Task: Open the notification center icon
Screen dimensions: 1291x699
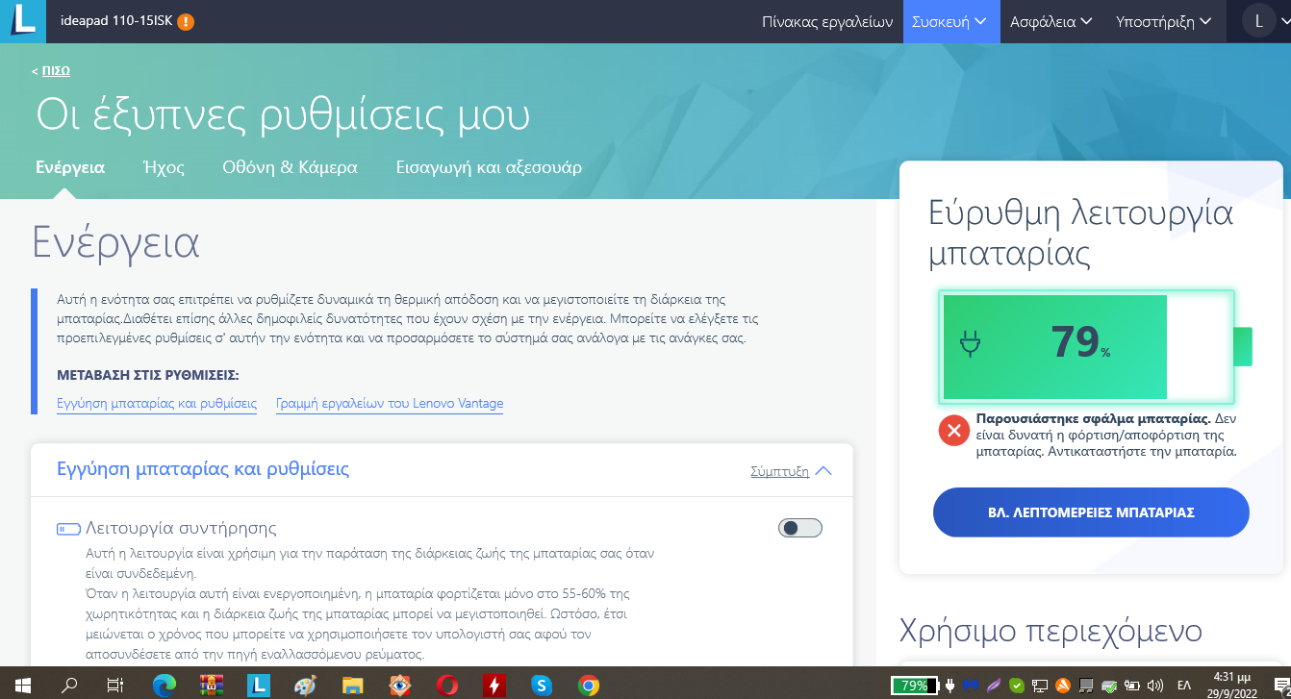Action: [1279, 686]
